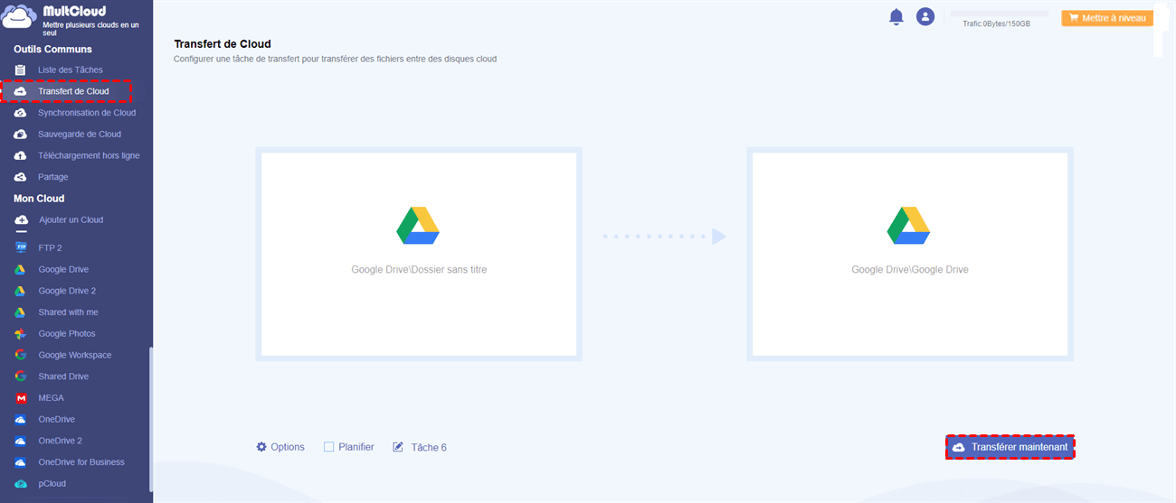Click the pCloud icon
This screenshot has width=1176, height=503.
(20, 484)
